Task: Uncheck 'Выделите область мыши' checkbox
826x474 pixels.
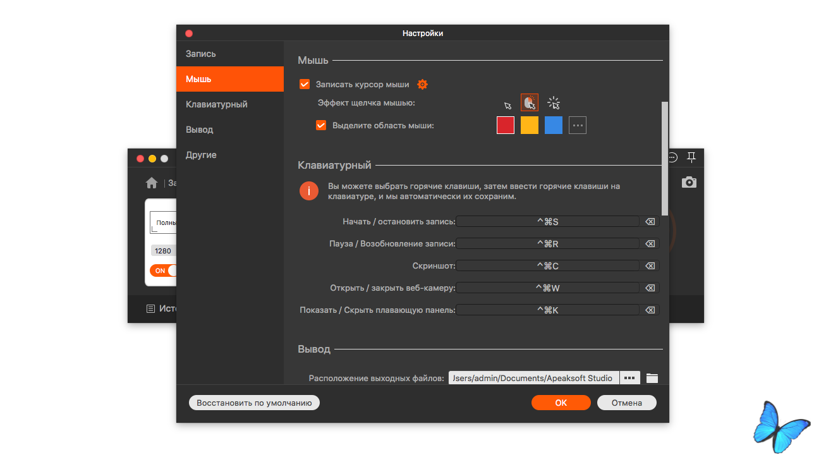Action: [321, 125]
